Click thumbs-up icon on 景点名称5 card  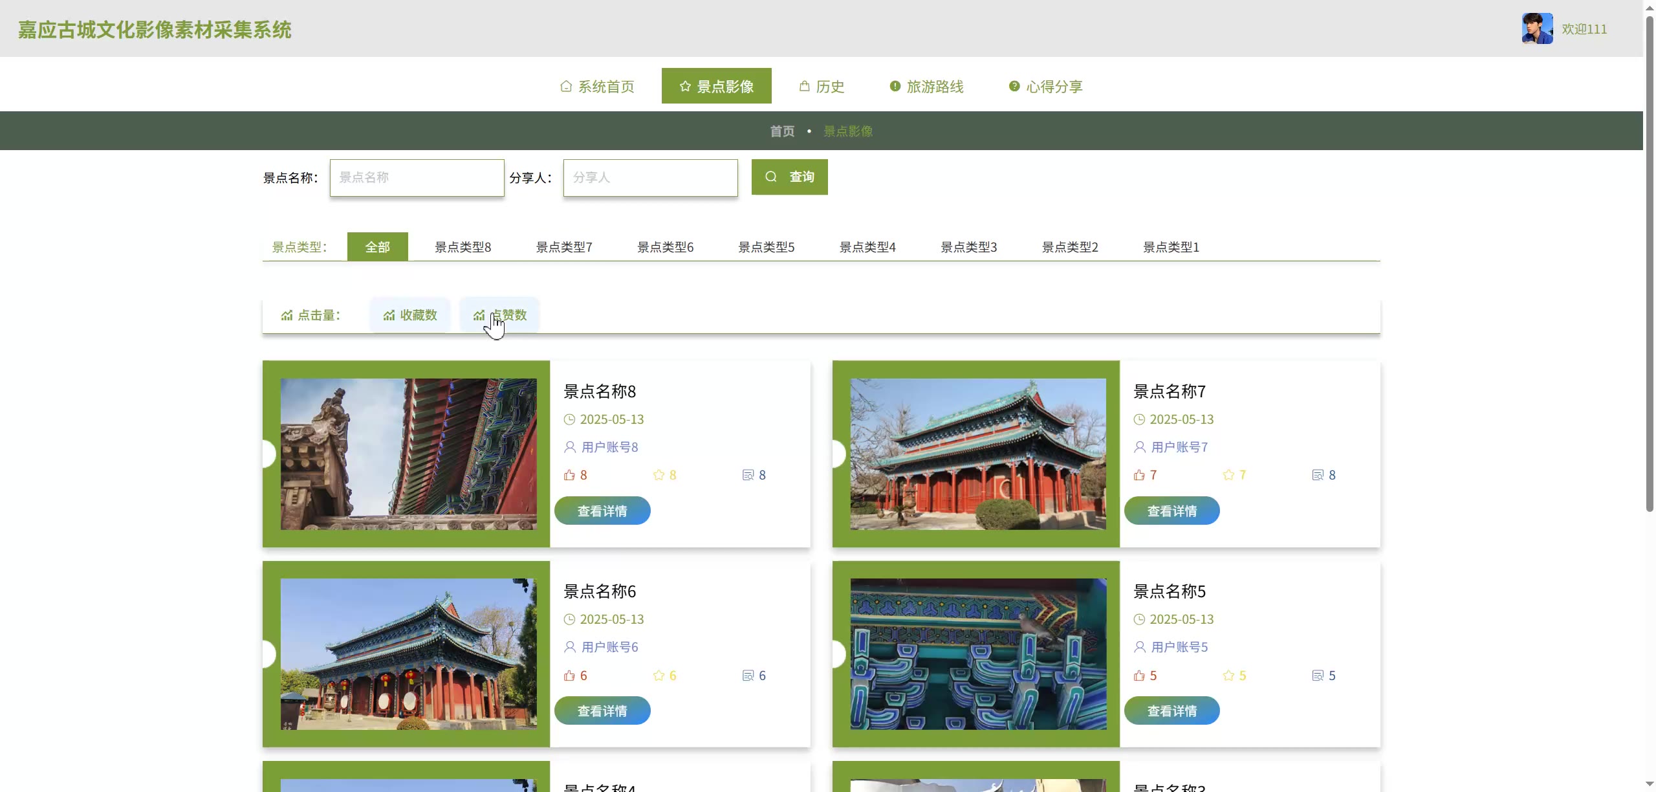tap(1139, 676)
